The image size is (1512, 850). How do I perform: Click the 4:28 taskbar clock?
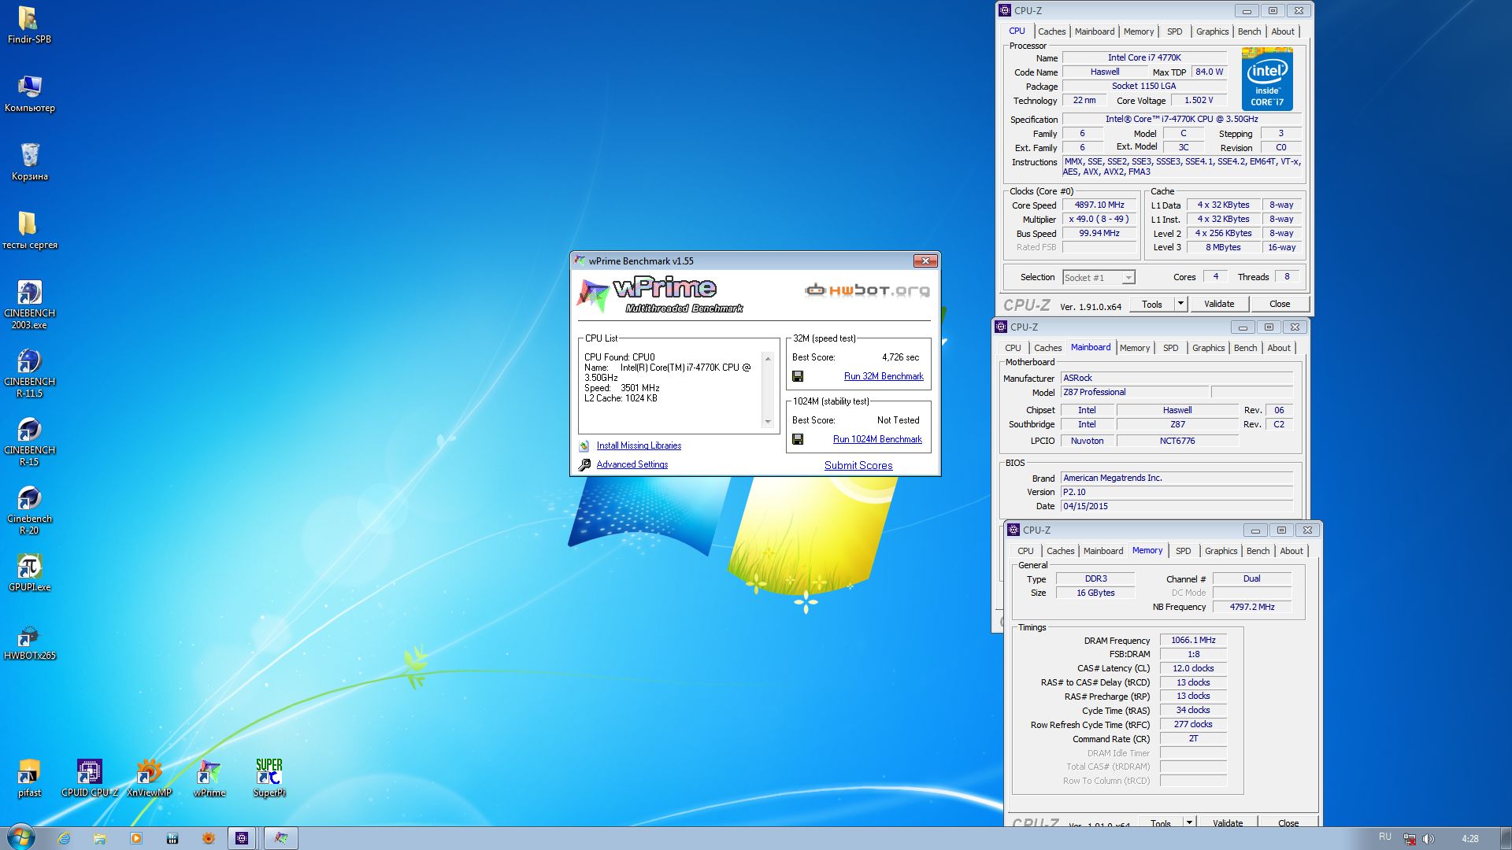coord(1469,838)
